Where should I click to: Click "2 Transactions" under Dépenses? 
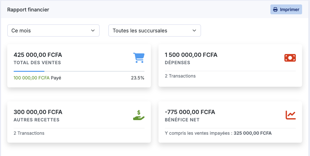[180, 76]
